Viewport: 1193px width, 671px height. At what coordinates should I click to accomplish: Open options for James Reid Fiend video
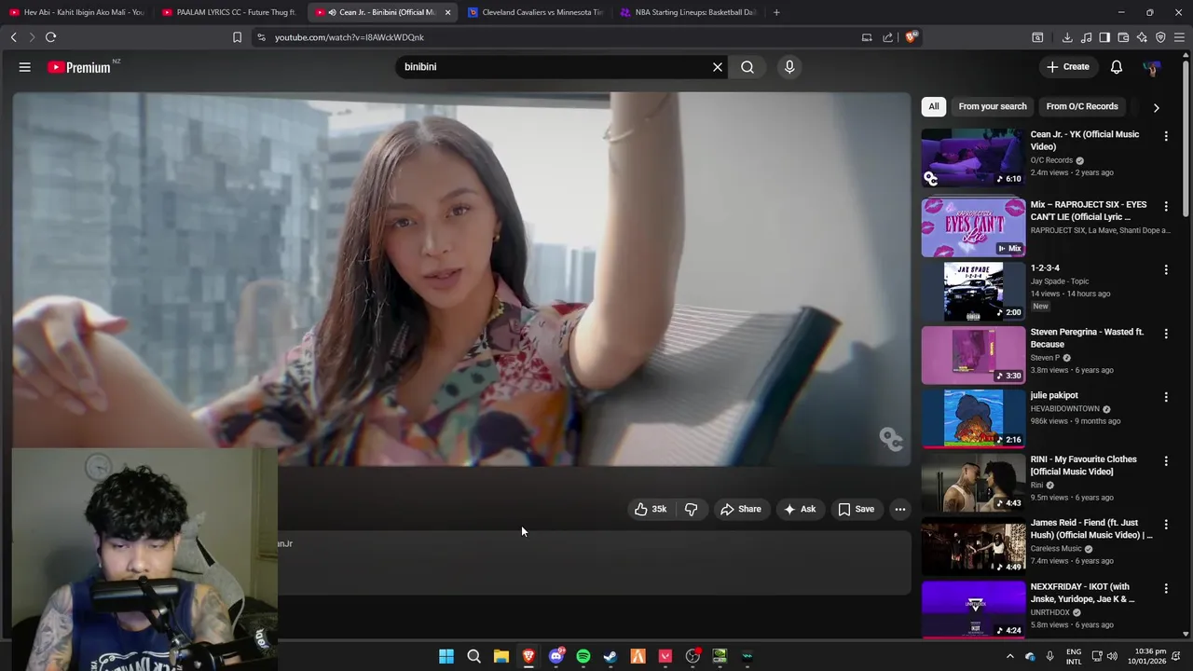[1166, 525]
